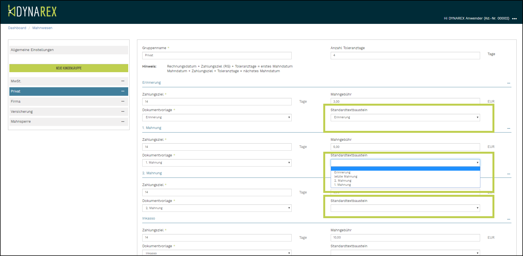
Task: Open options dots for Mahnsperre group
Action: [x=123, y=121]
